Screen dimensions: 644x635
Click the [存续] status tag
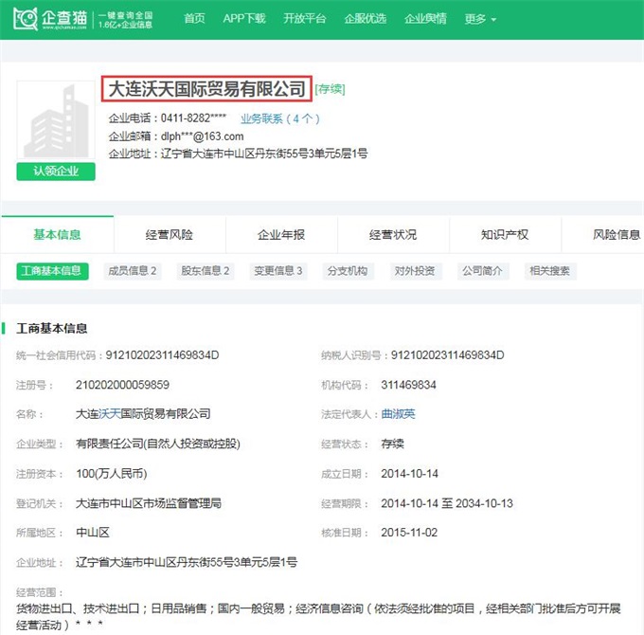[330, 89]
